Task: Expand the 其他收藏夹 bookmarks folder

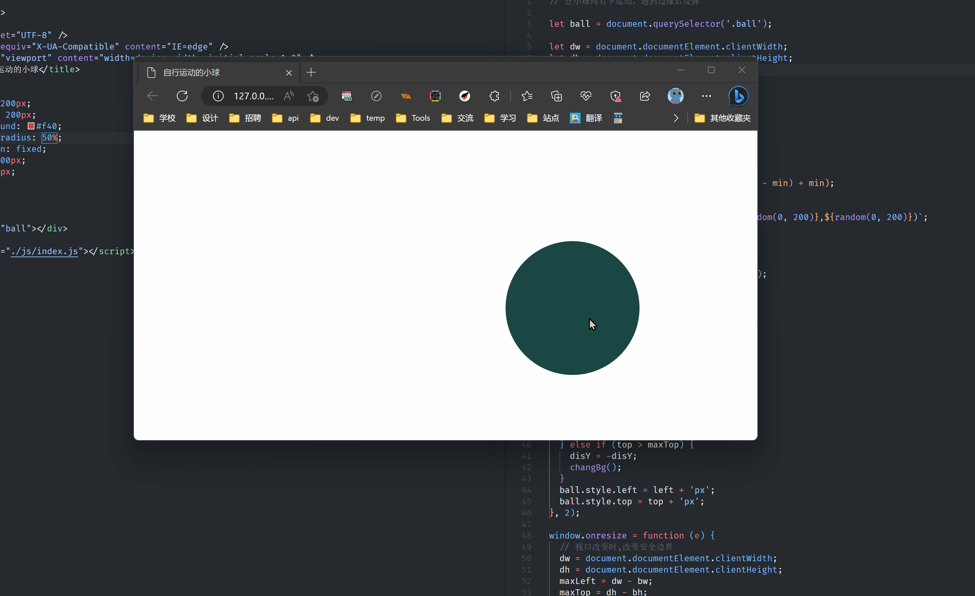Action: tap(722, 118)
